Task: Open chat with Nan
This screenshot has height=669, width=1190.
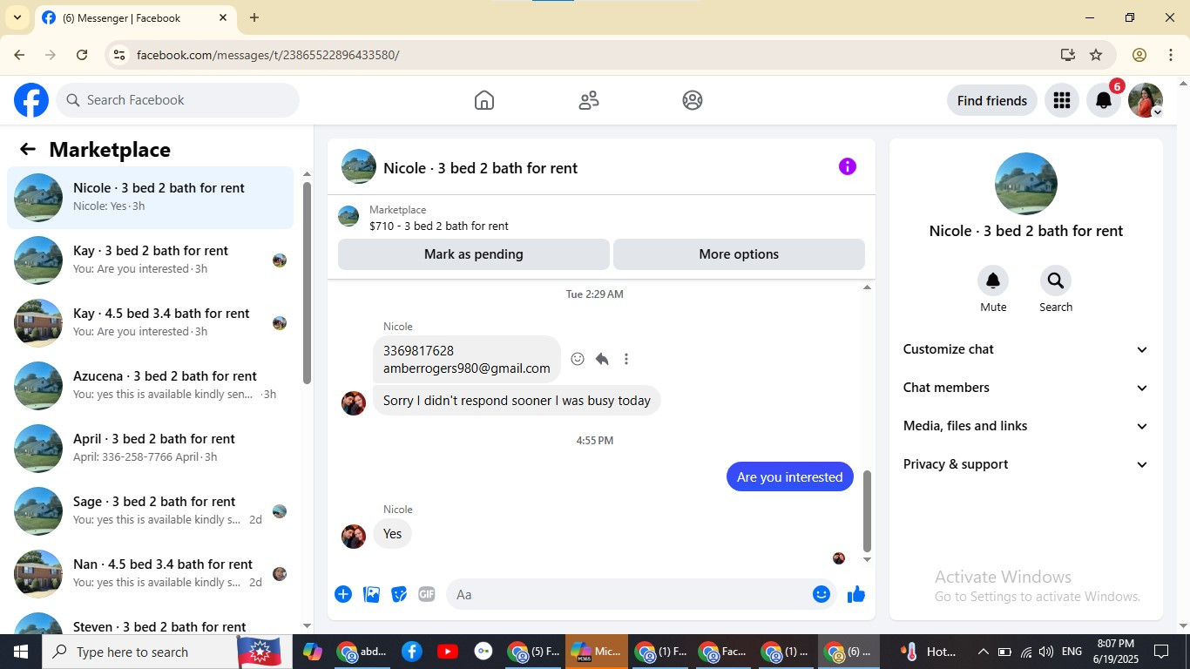Action: point(150,574)
